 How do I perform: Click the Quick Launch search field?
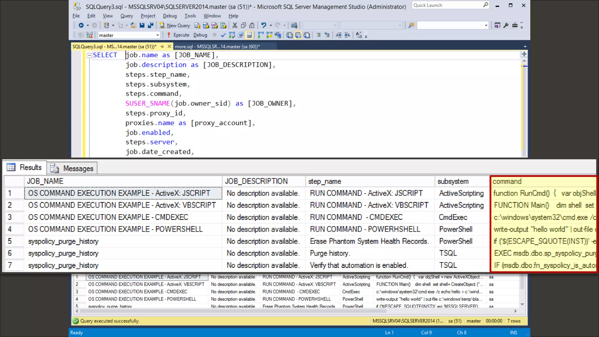tap(447, 5)
